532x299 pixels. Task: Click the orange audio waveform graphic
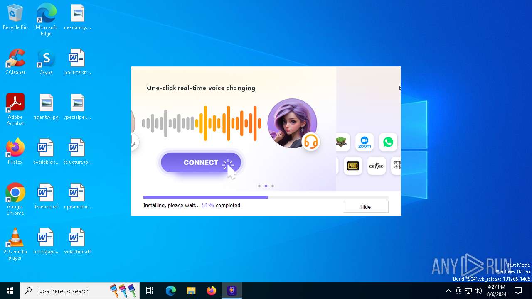click(228, 123)
